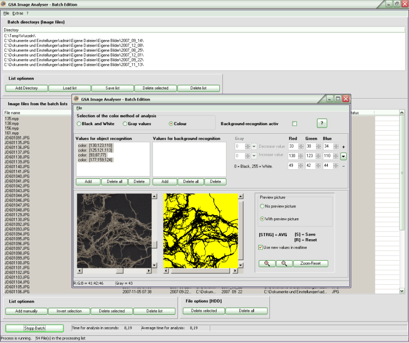Open the Extras menu

click(18, 13)
